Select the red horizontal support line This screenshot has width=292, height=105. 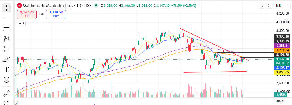(215, 72)
